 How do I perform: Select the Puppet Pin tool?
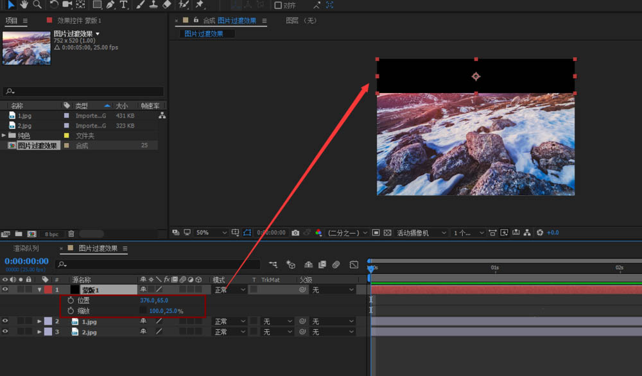(200, 4)
